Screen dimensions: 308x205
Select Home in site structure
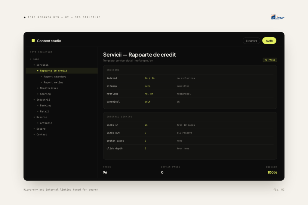[x=36, y=59]
